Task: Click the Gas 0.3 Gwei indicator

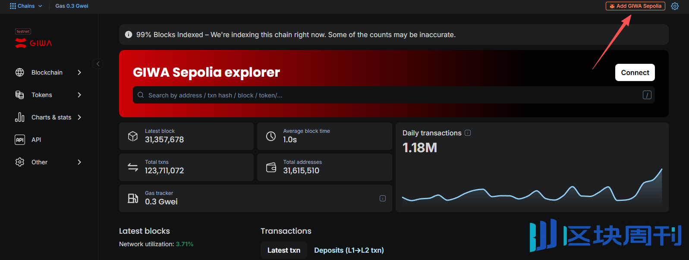Action: 72,6
